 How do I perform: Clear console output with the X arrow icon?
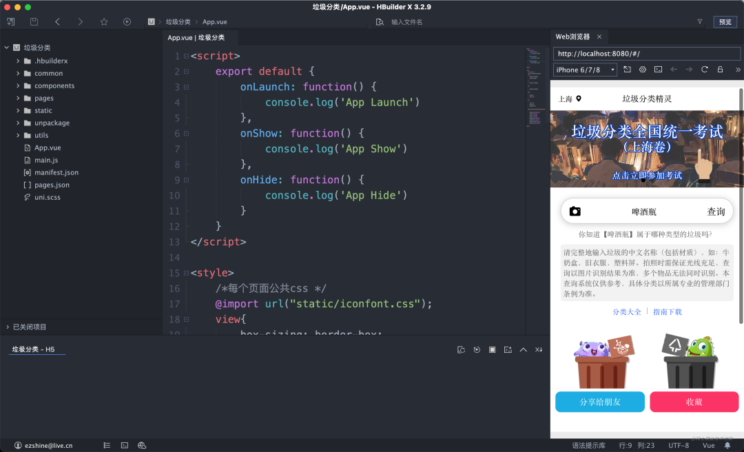point(539,350)
